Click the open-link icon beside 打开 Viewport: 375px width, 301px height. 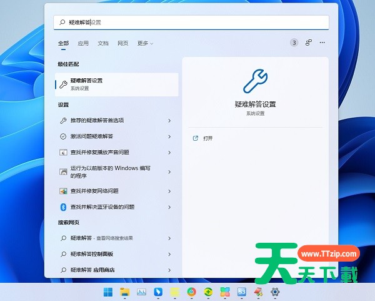(196, 138)
